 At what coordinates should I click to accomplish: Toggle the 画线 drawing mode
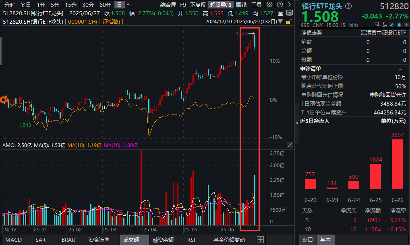click(x=242, y=5)
